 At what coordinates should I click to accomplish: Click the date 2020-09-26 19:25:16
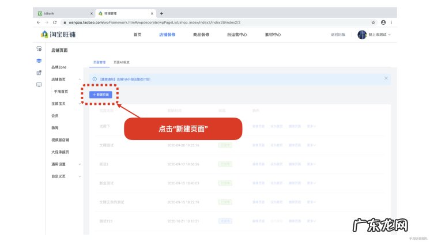[x=183, y=145]
